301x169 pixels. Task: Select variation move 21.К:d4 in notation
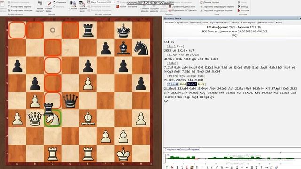pos(174,84)
